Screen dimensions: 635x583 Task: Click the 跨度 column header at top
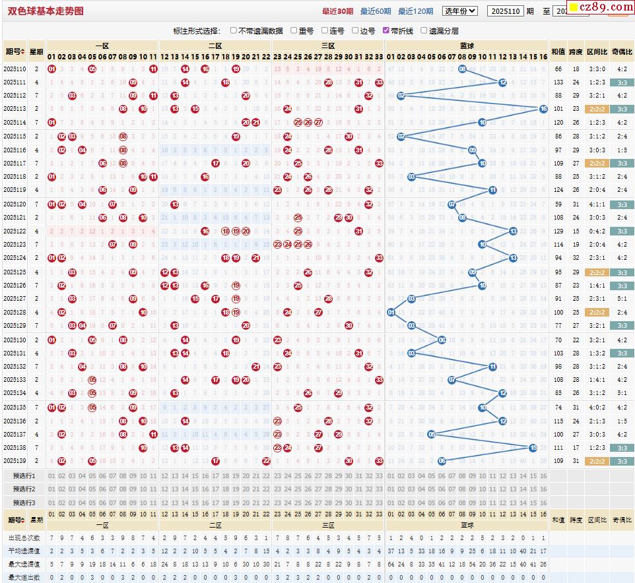tap(576, 52)
